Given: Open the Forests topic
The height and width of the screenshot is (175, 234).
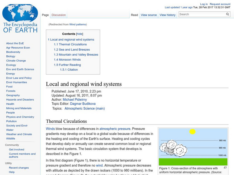Looking at the screenshot, I should coord(11,91).
